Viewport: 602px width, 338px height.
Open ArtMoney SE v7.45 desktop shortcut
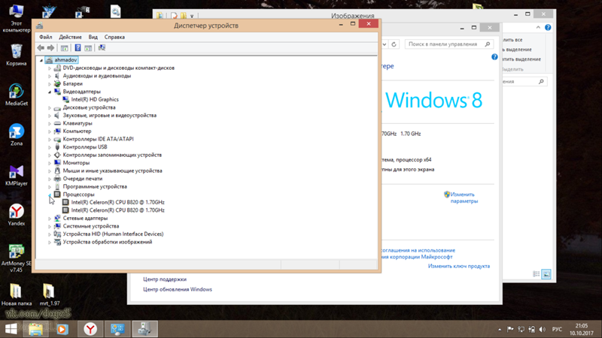[x=16, y=258]
